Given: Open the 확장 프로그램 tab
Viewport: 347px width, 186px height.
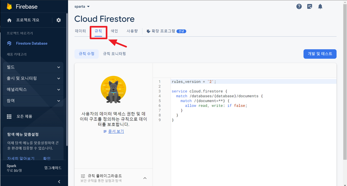Looking at the screenshot, I should pyautogui.click(x=166, y=31).
